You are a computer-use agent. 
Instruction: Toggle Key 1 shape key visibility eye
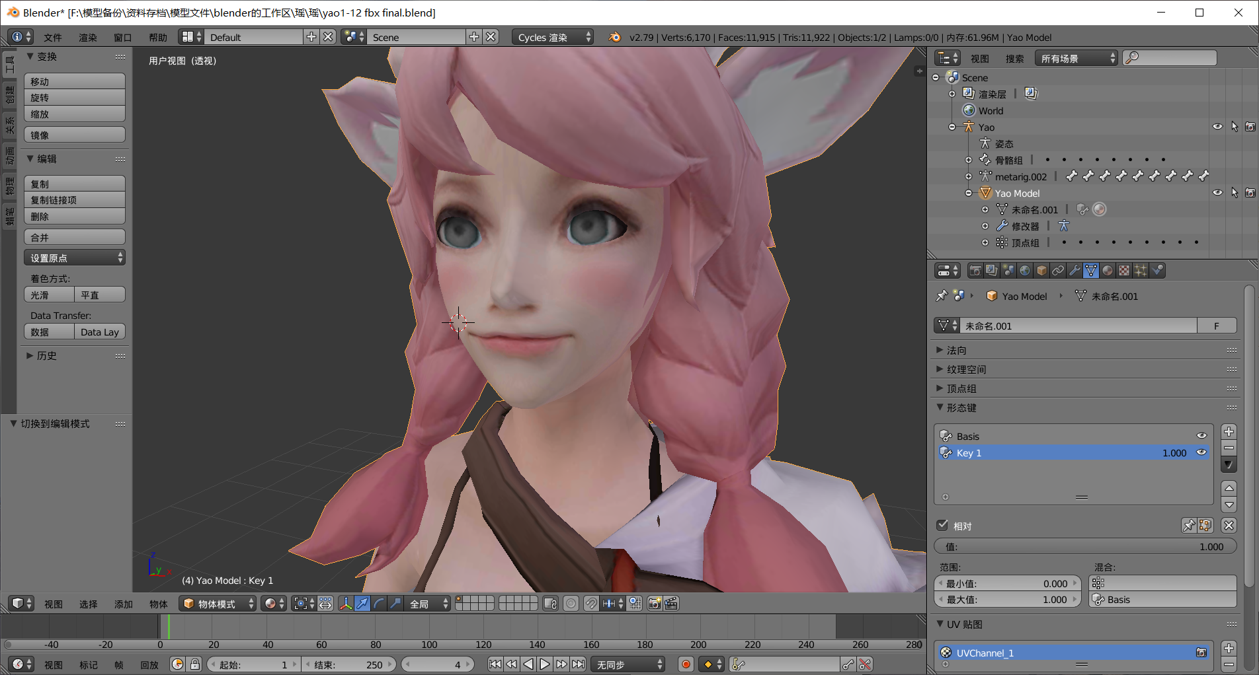point(1201,452)
